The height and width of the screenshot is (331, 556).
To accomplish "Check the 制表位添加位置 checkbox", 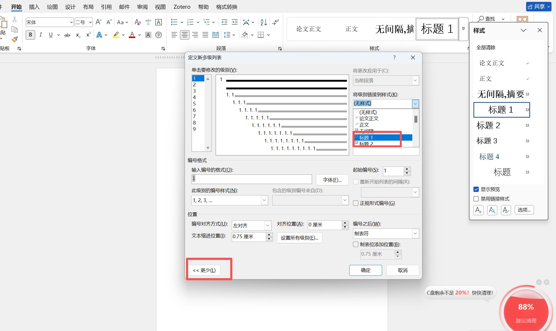I will [356, 244].
